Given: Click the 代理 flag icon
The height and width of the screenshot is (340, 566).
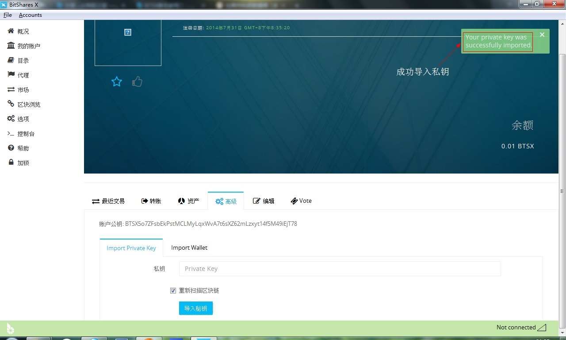Looking at the screenshot, I should [11, 75].
